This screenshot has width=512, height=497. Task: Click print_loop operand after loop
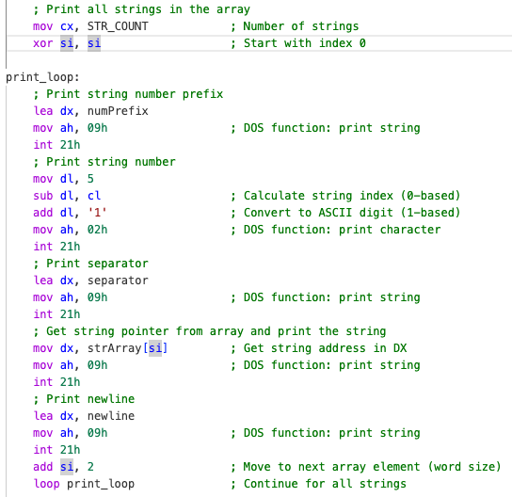coord(101,484)
